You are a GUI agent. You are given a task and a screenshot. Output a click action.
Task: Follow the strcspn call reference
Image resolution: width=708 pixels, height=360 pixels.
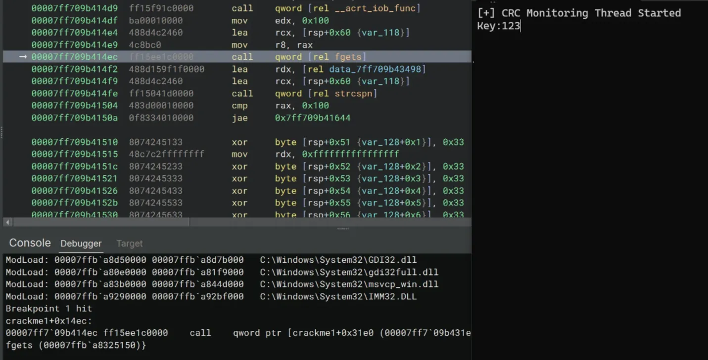click(357, 93)
